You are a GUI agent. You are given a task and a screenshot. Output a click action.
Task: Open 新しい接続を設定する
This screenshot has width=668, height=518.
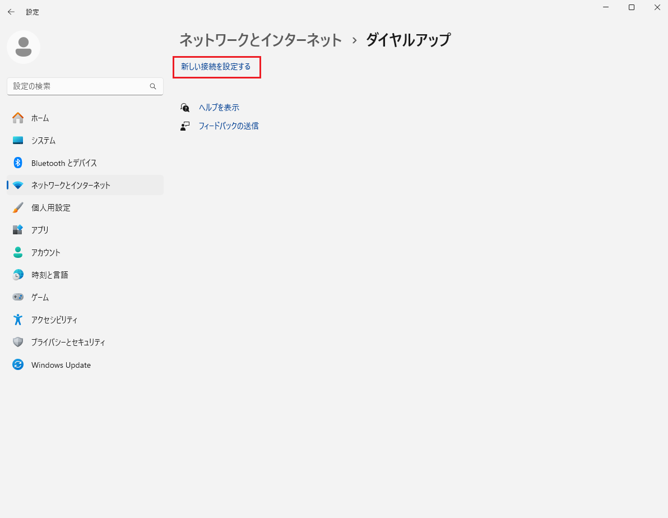click(216, 66)
